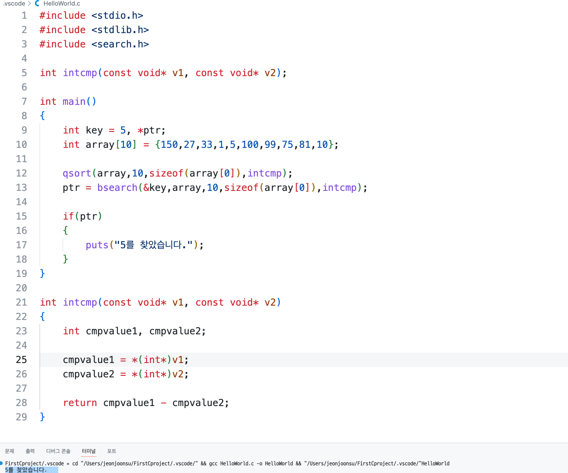Click on '<stdio.h>' in line 1
This screenshot has width=568, height=473.
(117, 16)
